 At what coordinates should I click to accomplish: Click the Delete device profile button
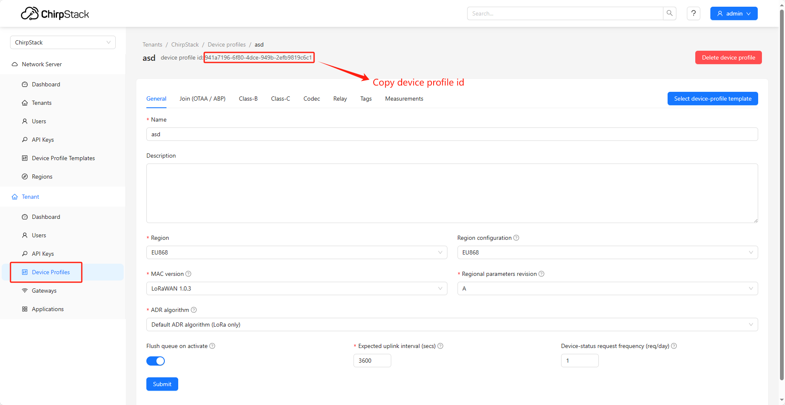click(x=728, y=57)
